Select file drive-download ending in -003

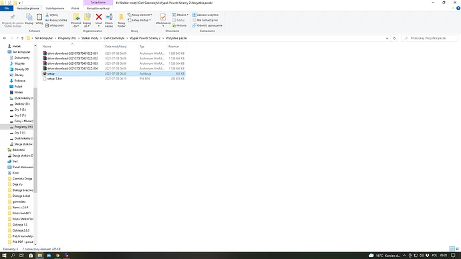(73, 63)
